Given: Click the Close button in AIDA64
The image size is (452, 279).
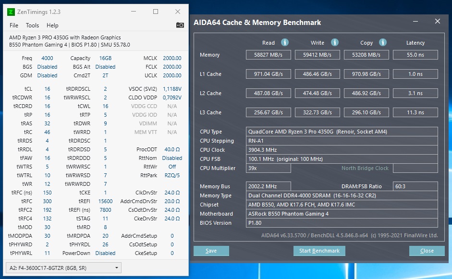Looking at the screenshot, I should point(427,251).
